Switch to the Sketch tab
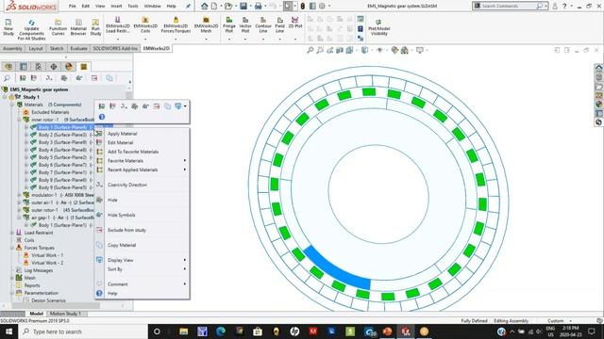The height and width of the screenshot is (339, 604). 57,49
